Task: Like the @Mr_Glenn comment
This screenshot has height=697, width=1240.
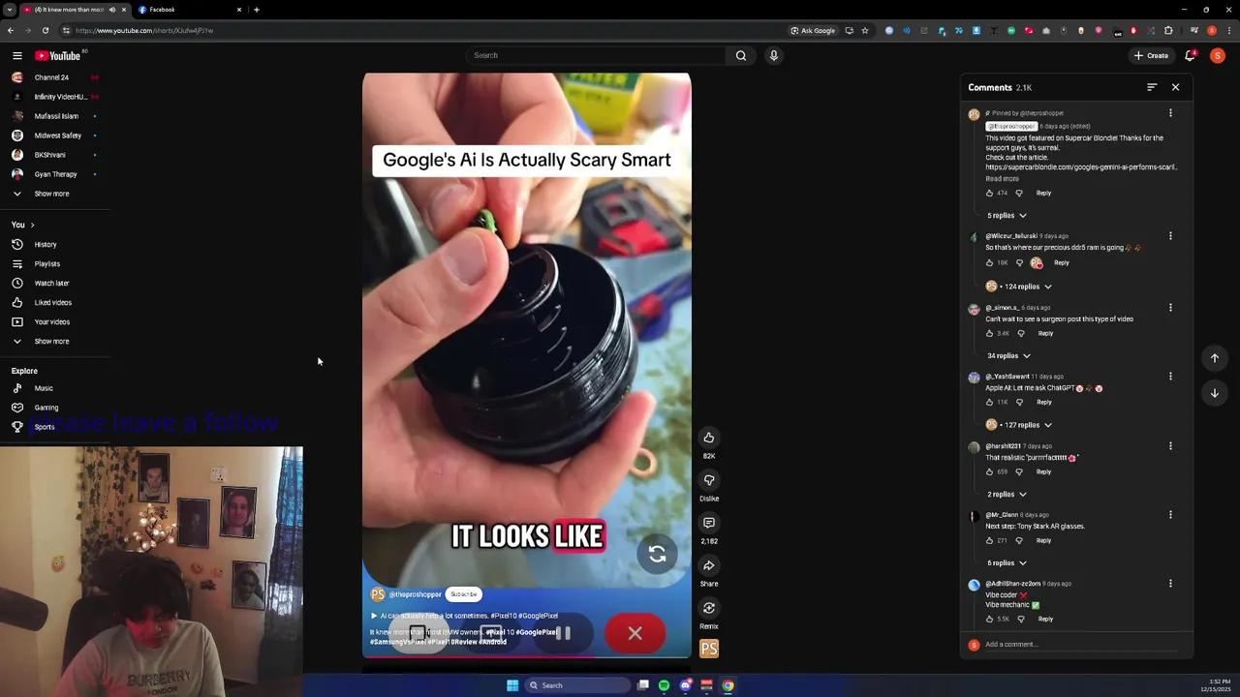Action: 989,540
